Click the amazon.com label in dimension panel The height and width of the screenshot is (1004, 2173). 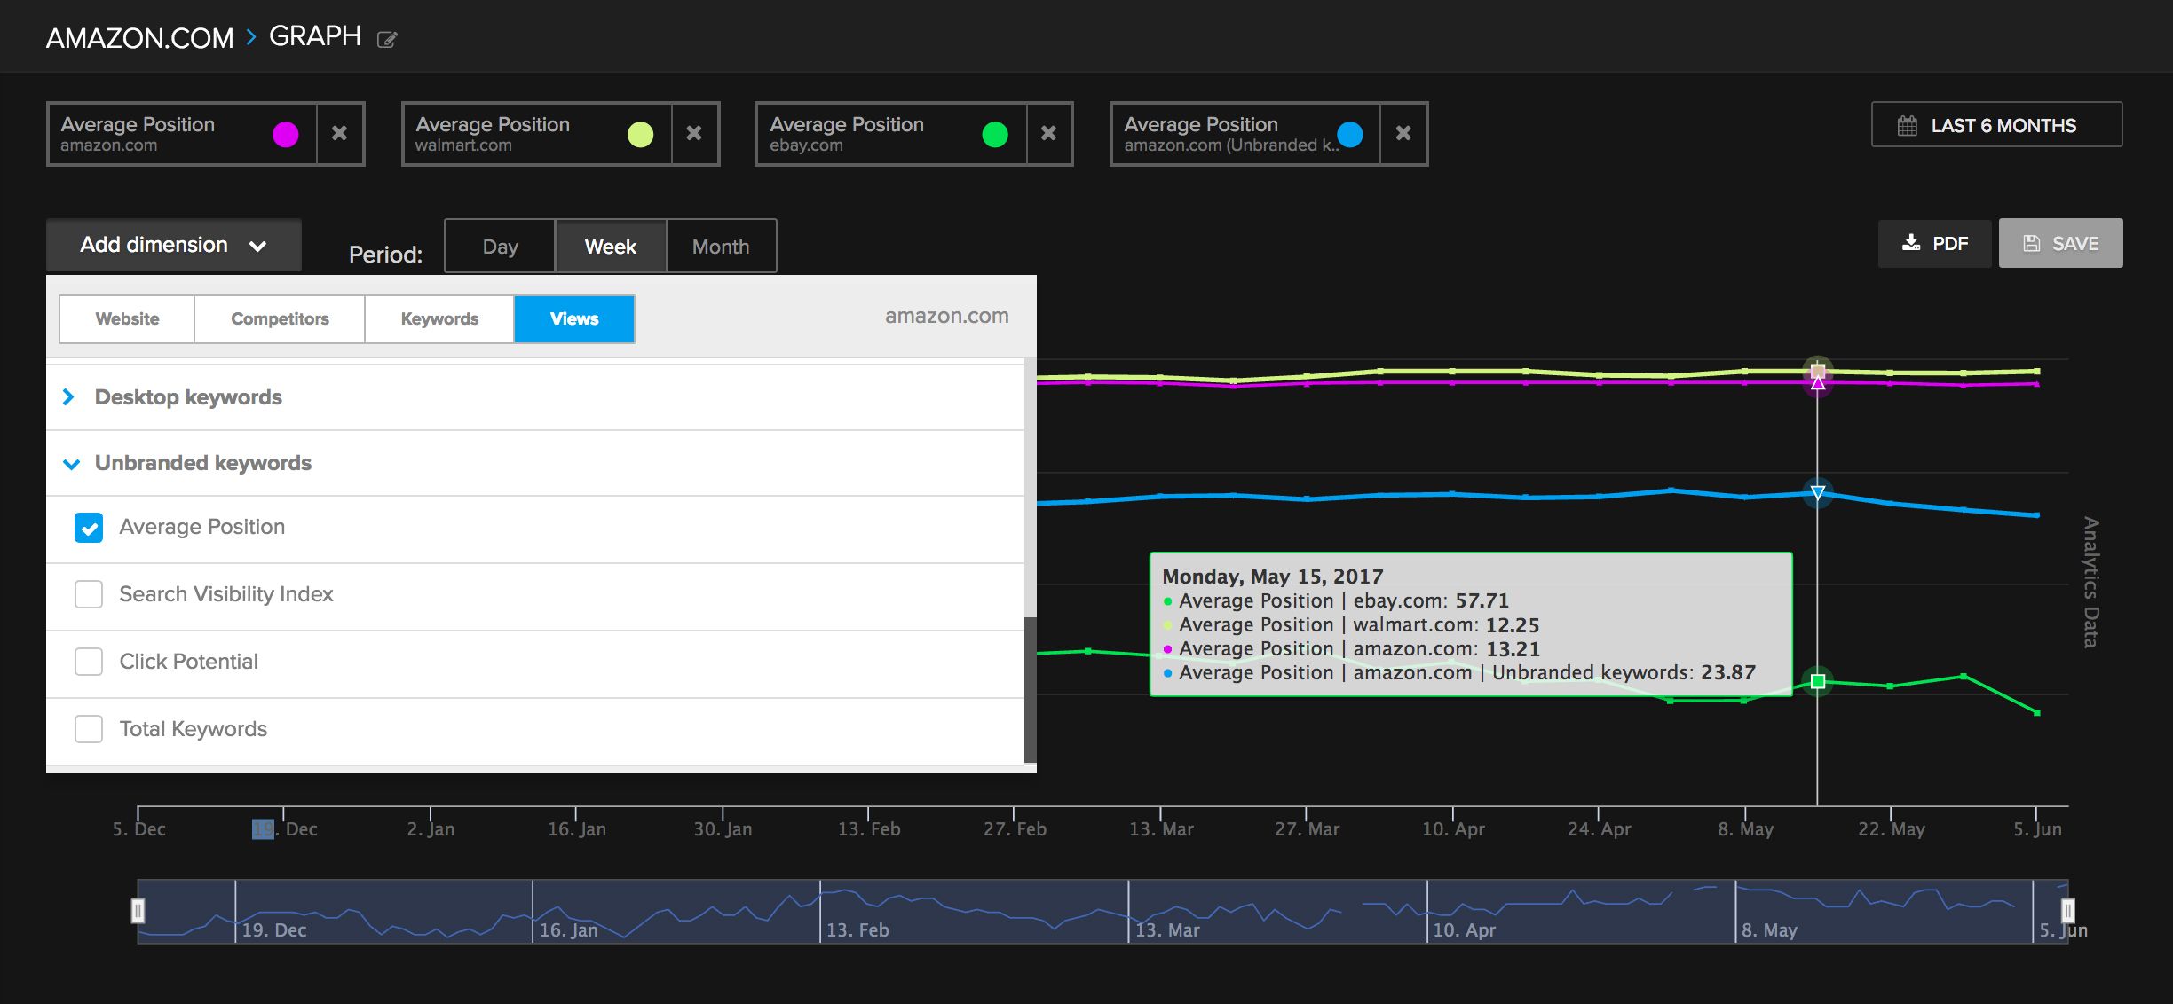click(x=946, y=316)
